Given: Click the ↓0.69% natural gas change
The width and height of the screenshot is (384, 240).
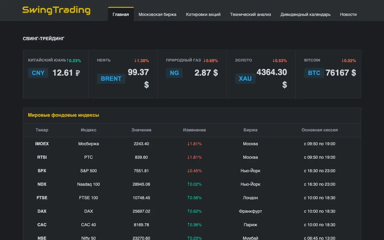Looking at the screenshot, I should [211, 61].
